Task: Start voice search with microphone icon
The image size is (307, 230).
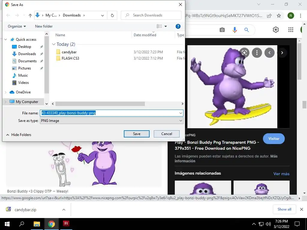Action: 234,30
